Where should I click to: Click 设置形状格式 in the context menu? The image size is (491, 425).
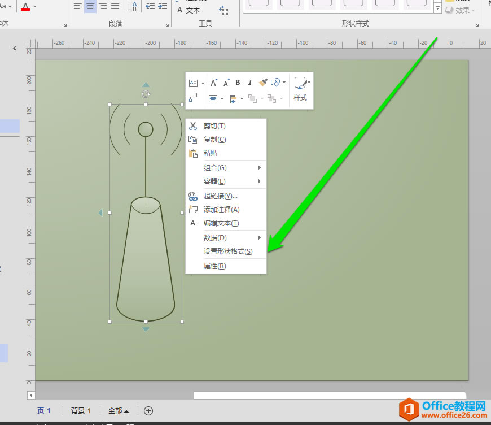point(228,251)
